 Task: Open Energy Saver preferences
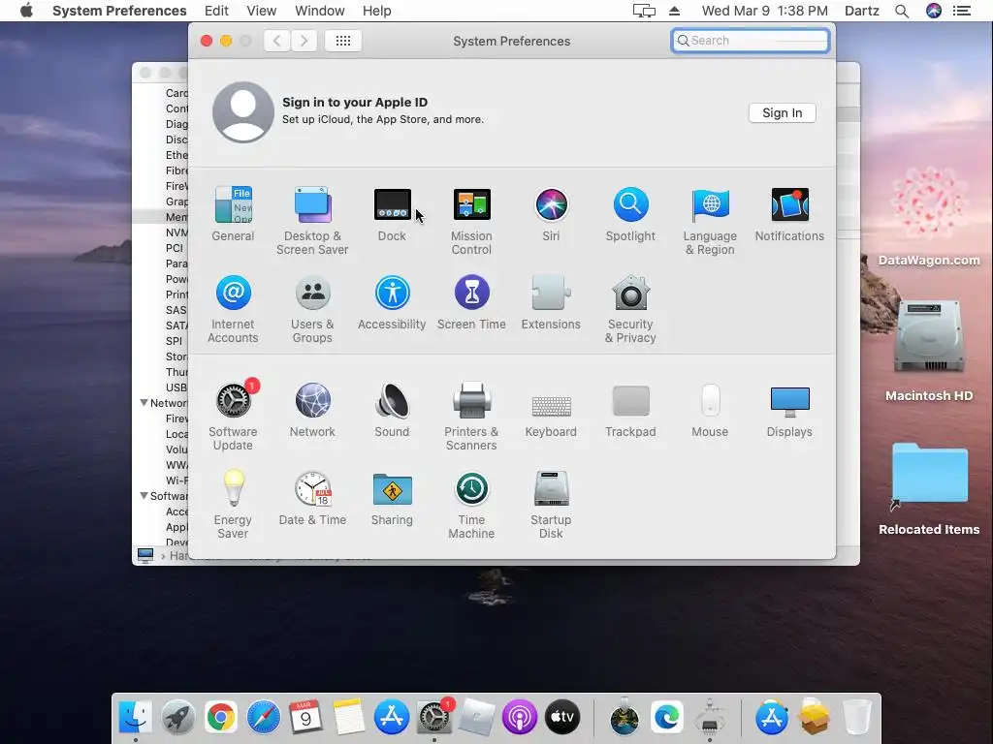click(233, 504)
